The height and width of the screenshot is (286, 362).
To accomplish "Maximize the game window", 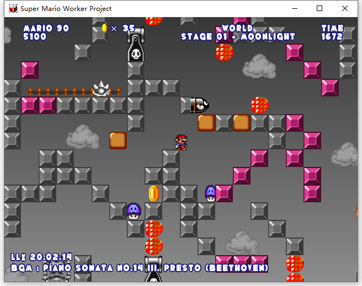I will [x=320, y=8].
